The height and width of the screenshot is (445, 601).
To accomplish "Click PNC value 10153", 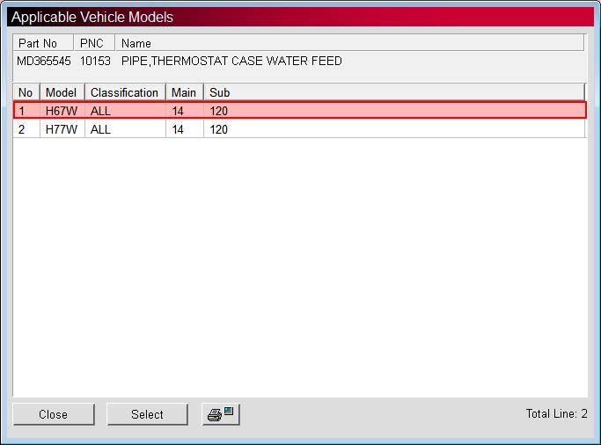I will click(95, 61).
